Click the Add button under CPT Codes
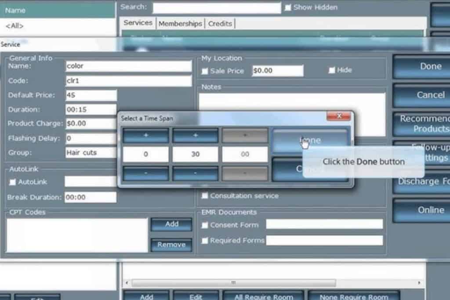The width and height of the screenshot is (450, 300). (171, 224)
